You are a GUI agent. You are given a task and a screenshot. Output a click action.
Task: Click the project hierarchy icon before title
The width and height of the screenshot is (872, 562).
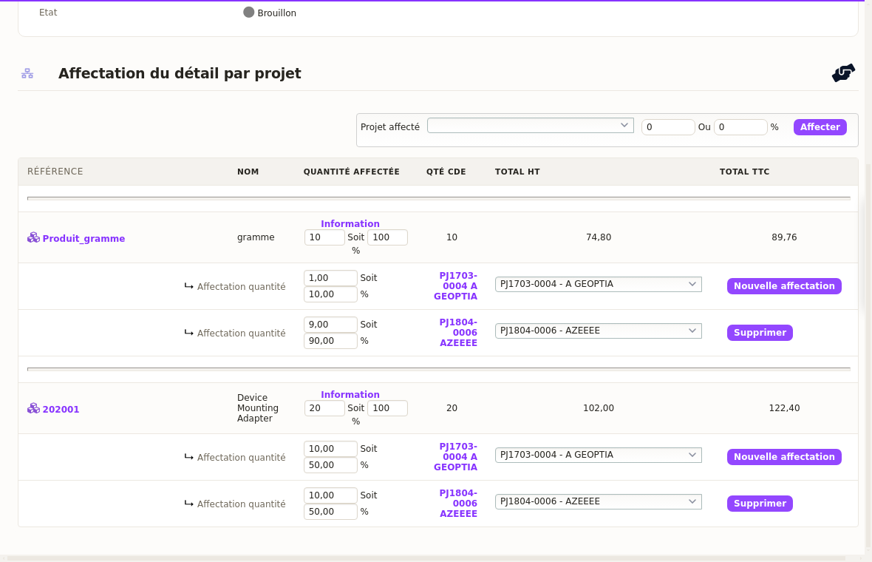(x=27, y=73)
